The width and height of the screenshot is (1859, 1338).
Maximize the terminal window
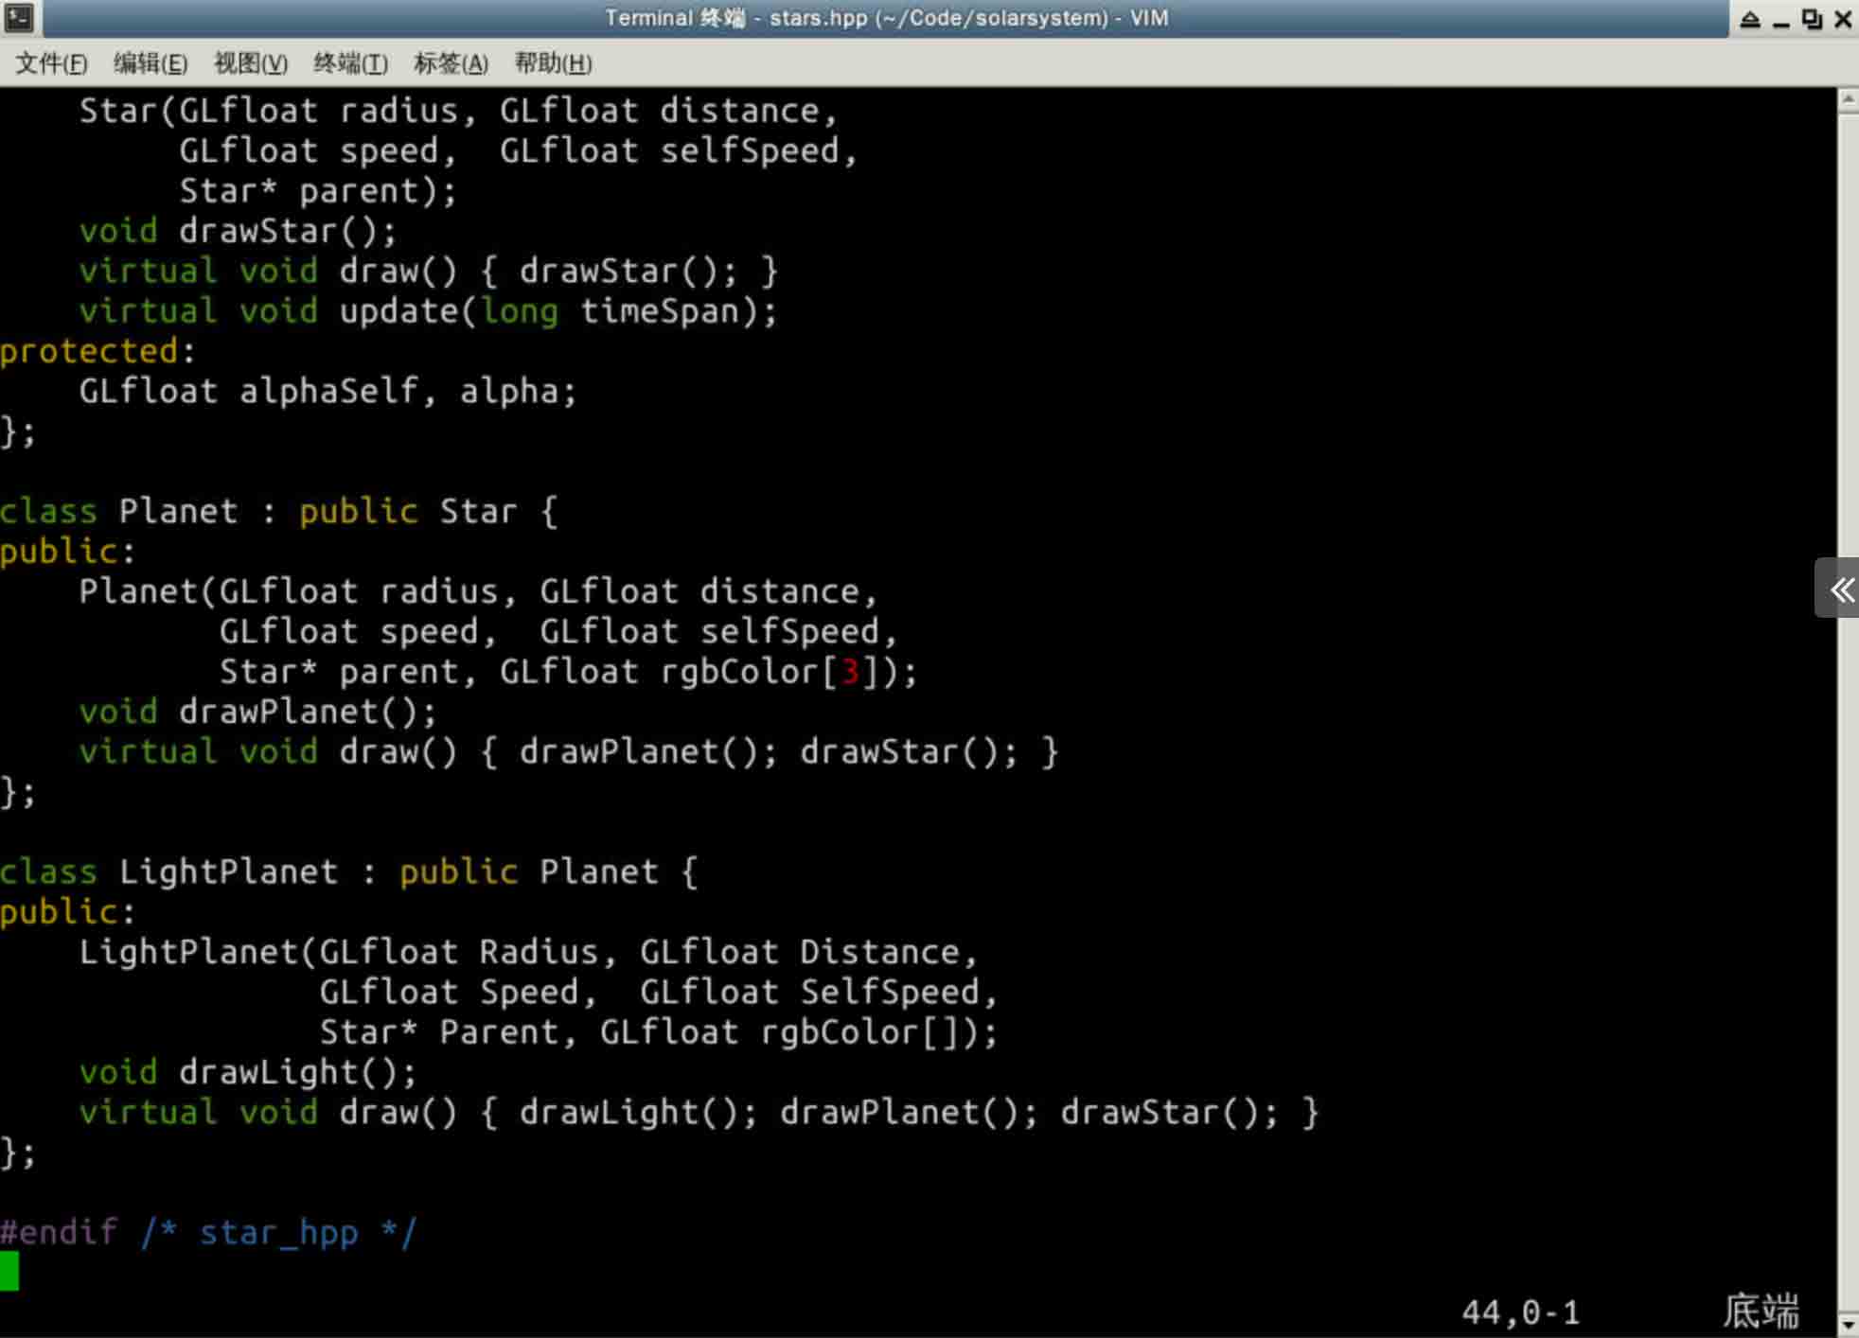pyautogui.click(x=1813, y=18)
